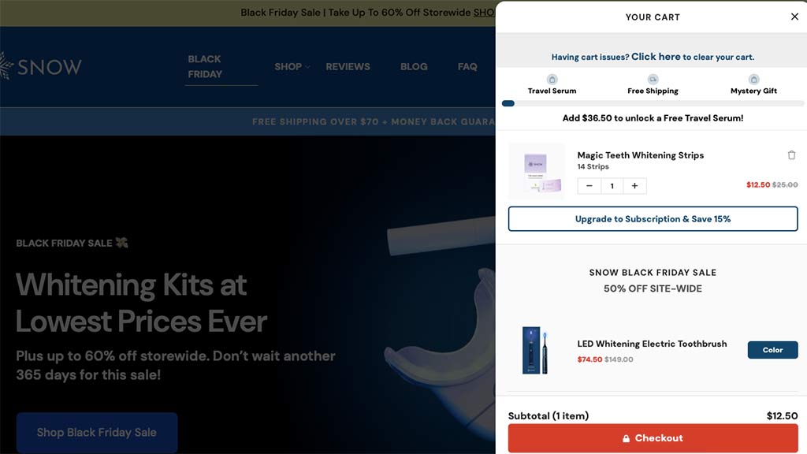Open the Black Friday menu item
Screen dimensions: 807x454
pyautogui.click(x=205, y=66)
